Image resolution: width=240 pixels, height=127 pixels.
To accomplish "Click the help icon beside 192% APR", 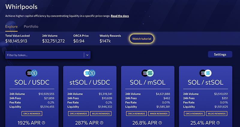I will click(x=43, y=123).
